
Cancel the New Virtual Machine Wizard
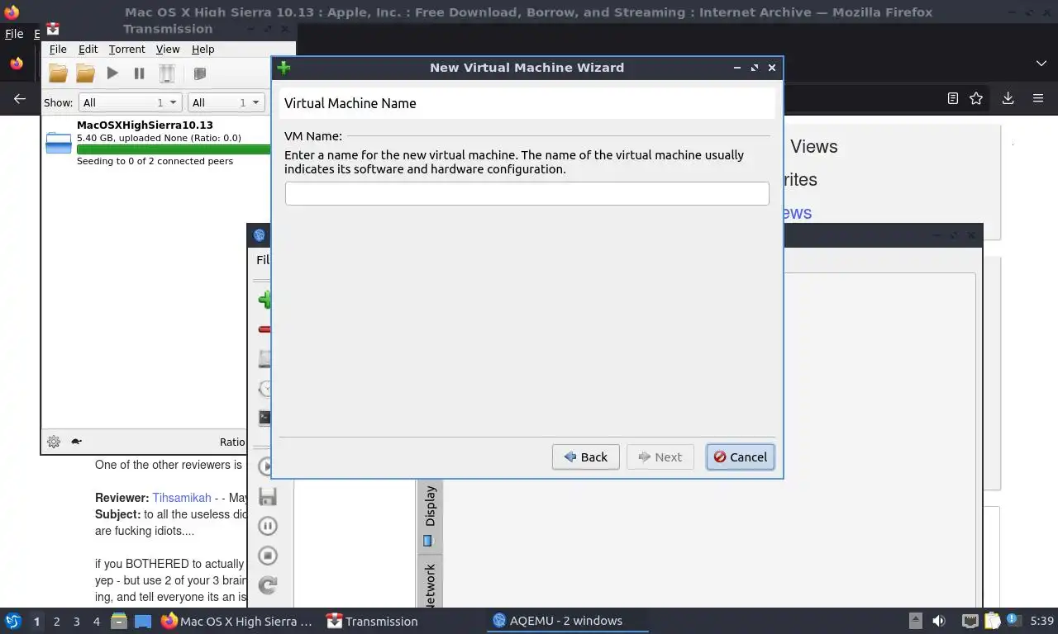[740, 457]
